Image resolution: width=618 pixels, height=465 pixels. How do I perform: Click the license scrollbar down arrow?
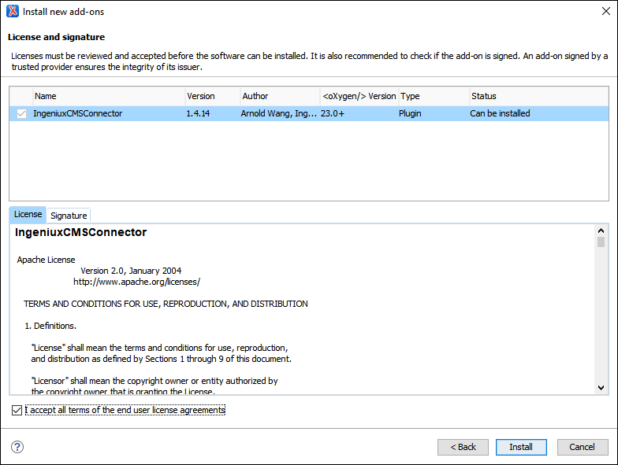601,387
